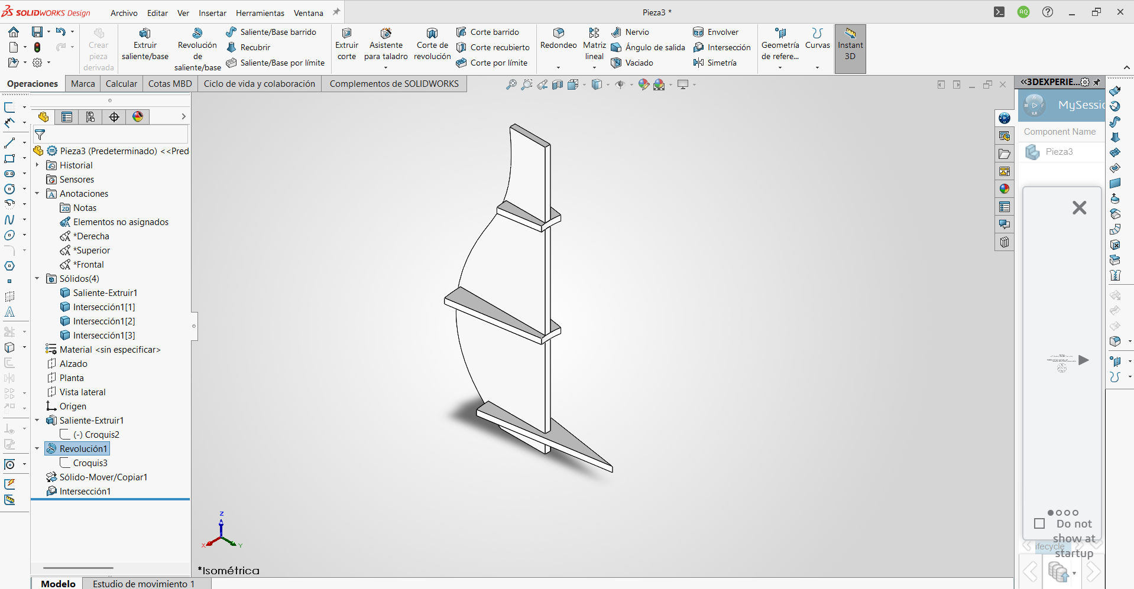This screenshot has width=1134, height=589.
Task: Open the DisplayManager appearance tab icon
Action: pyautogui.click(x=138, y=117)
